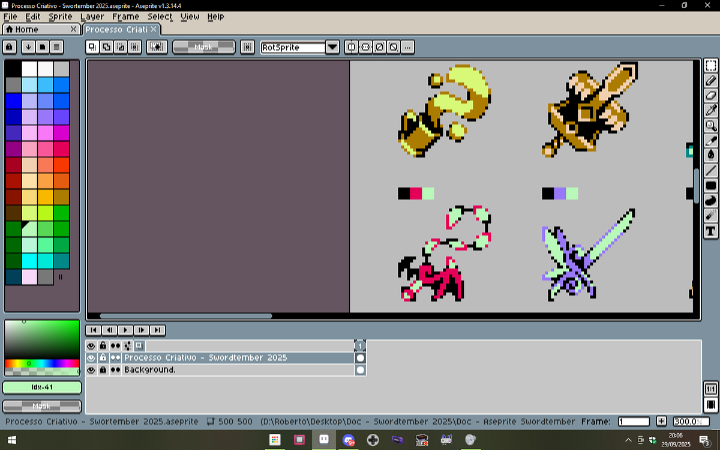Screen dimensions: 720x450
Task: Toggle lock for all layers in header
Action: click(103, 346)
